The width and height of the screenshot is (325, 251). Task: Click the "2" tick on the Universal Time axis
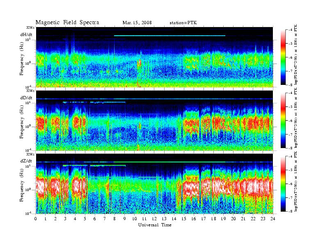pos(55,219)
